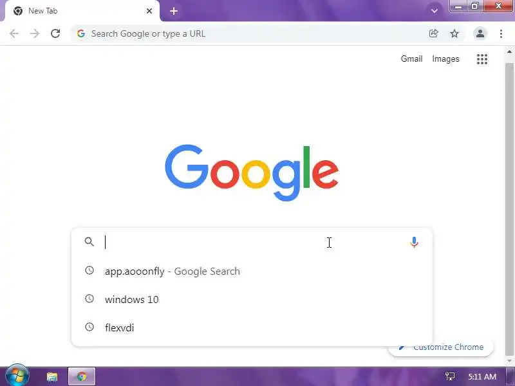The image size is (515, 386).
Task: Click the Chrome taskbar button
Action: 82,376
